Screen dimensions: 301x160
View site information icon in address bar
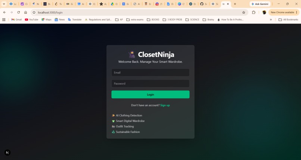[x=34, y=12]
